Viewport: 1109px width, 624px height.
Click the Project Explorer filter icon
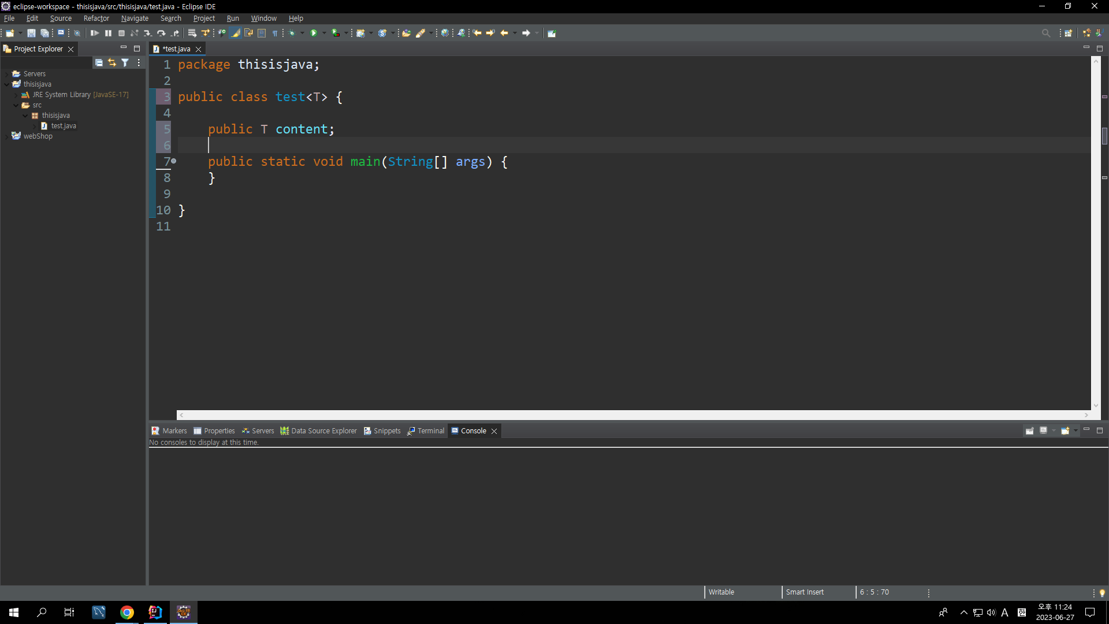tap(125, 62)
